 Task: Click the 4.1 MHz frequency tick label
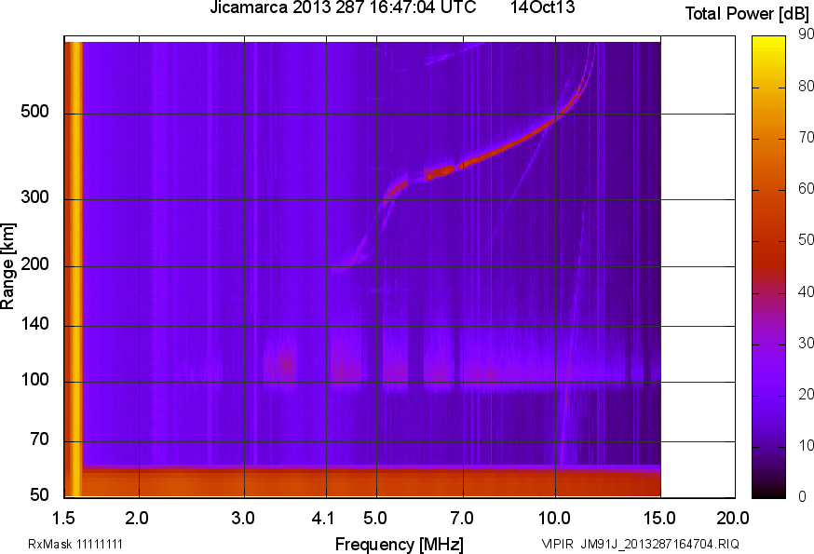coord(325,519)
